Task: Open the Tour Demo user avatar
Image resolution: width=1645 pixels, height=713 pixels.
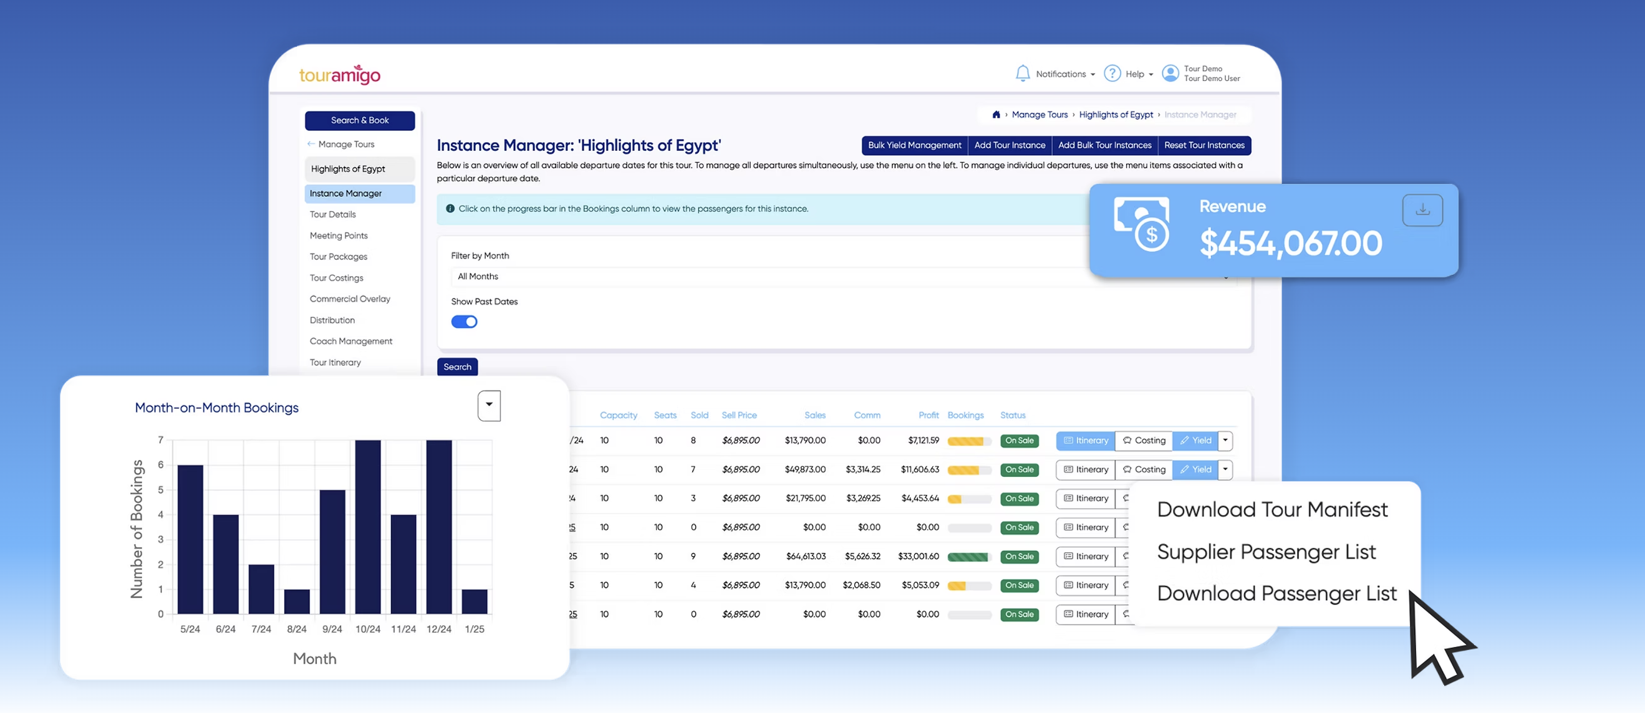Action: coord(1170,74)
